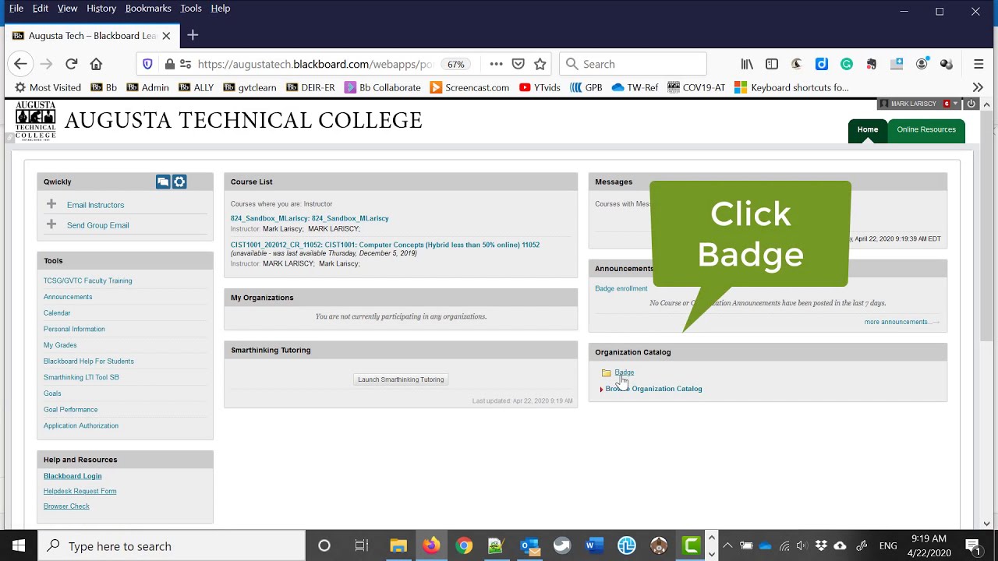Click the Browser Check link
This screenshot has width=998, height=561.
66,506
